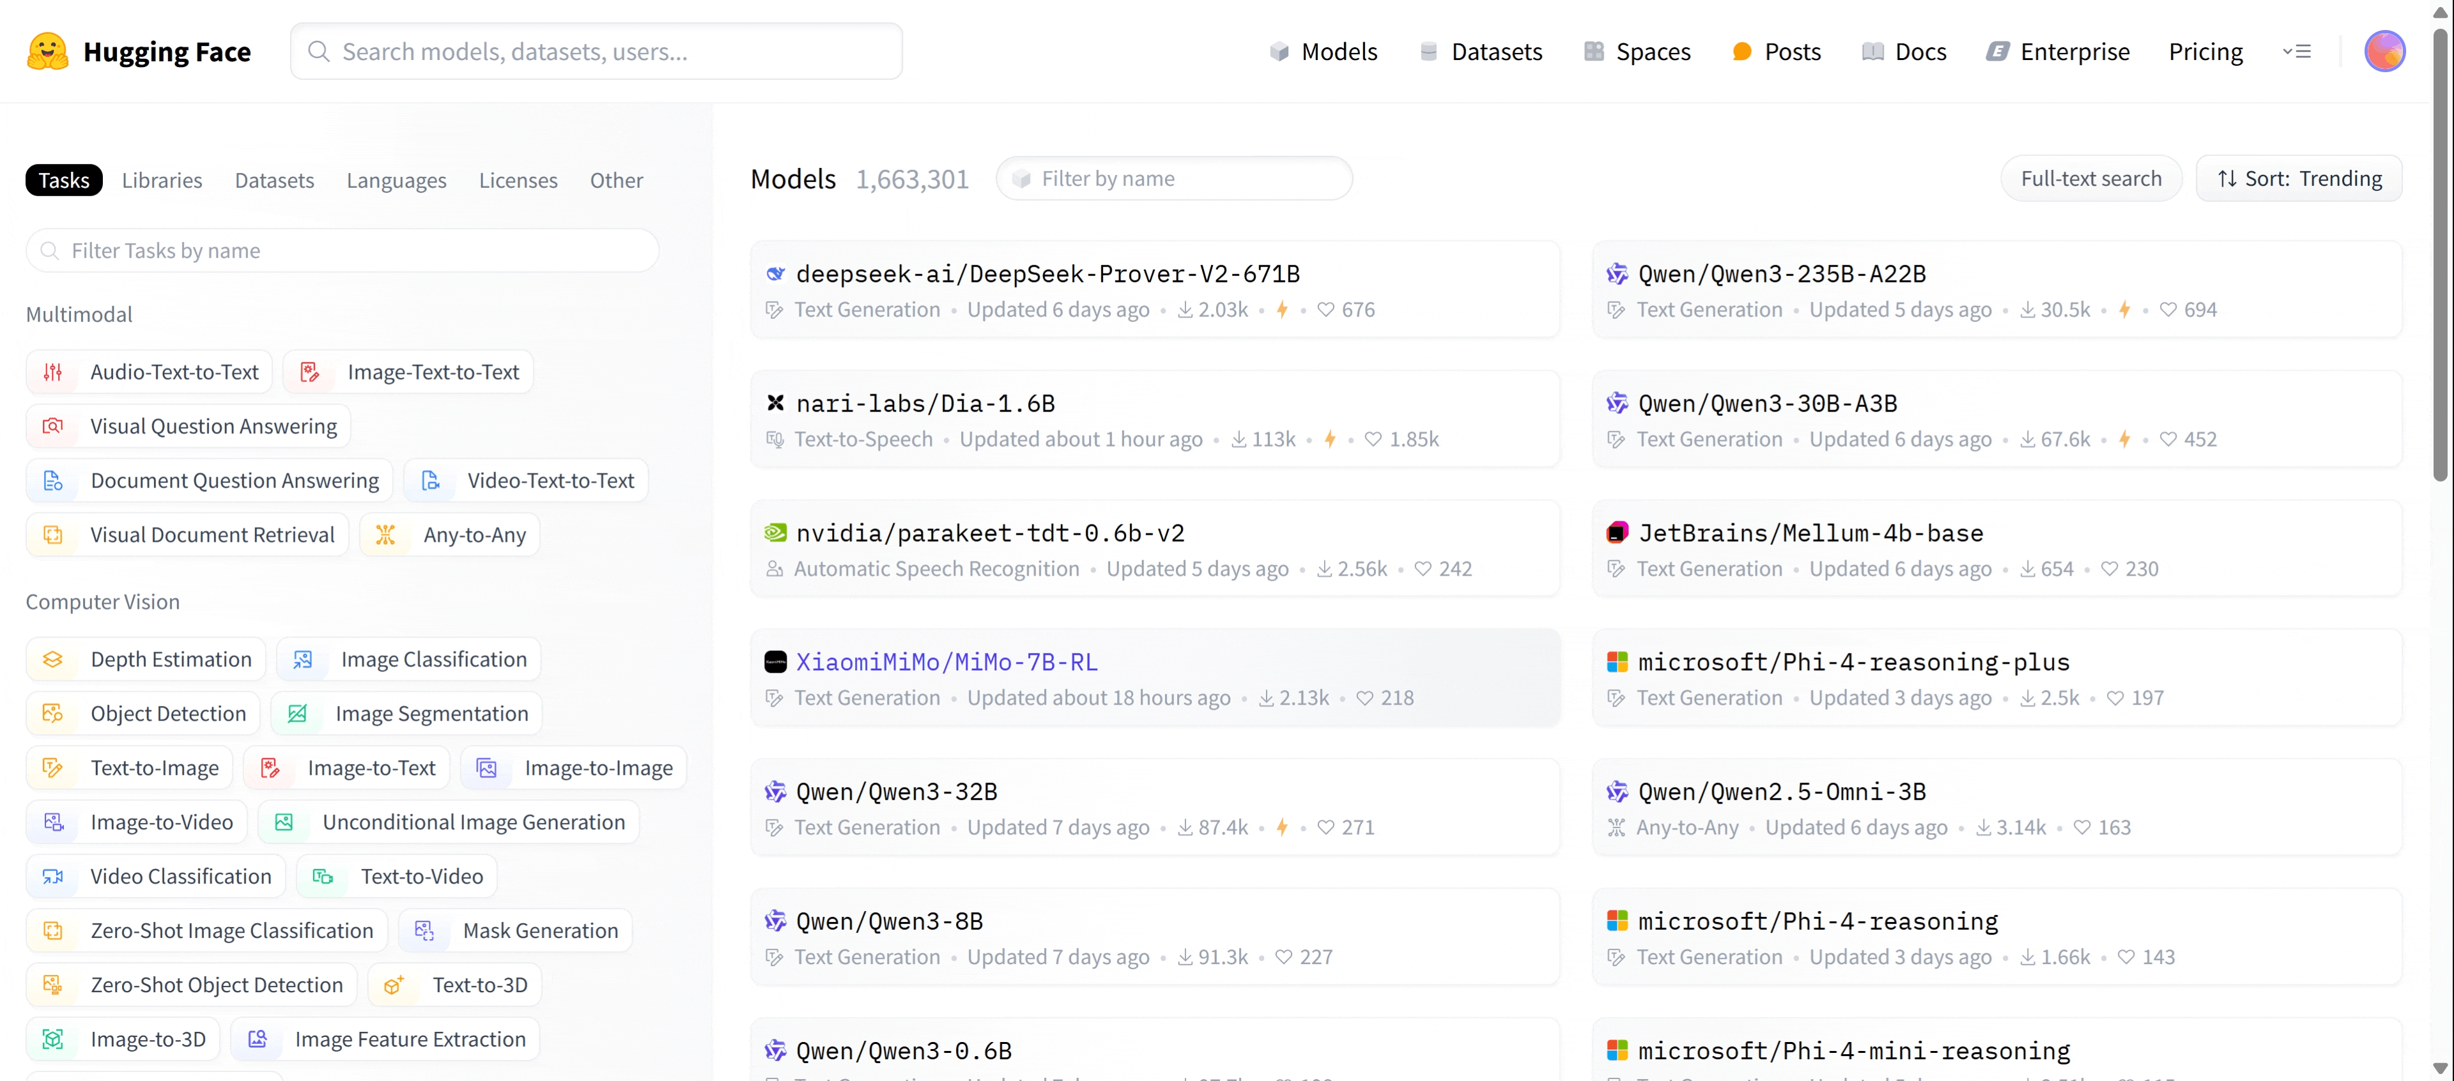The width and height of the screenshot is (2454, 1081).
Task: Select the Tasks filter tab
Action: tap(64, 180)
